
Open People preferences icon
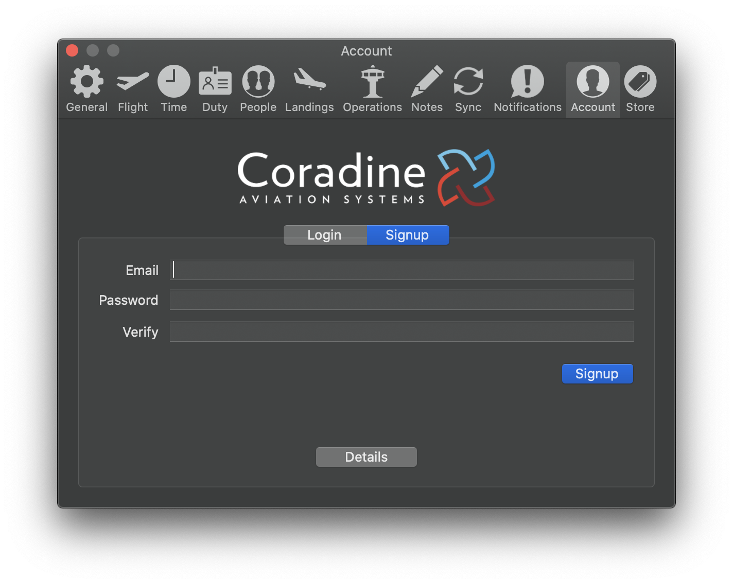[258, 81]
